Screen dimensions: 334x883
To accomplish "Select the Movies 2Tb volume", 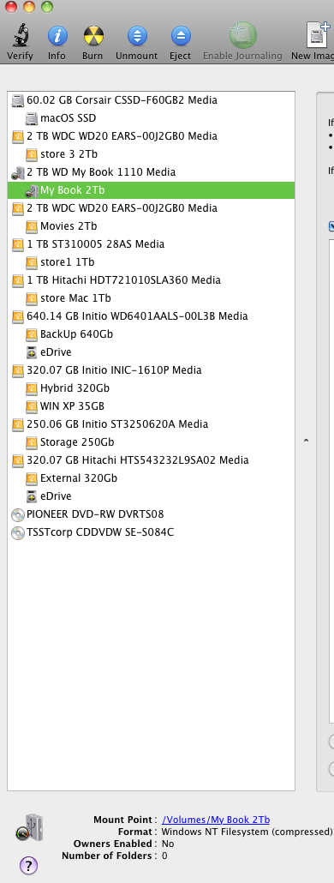I will coord(69,226).
